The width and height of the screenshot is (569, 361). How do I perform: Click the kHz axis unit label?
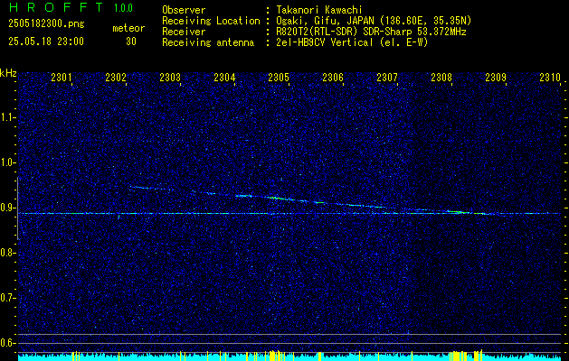8,73
